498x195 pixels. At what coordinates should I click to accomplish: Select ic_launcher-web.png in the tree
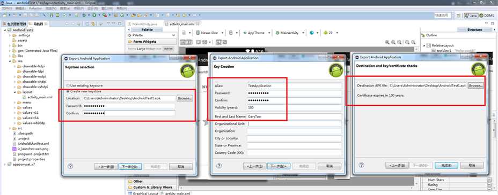33,149
